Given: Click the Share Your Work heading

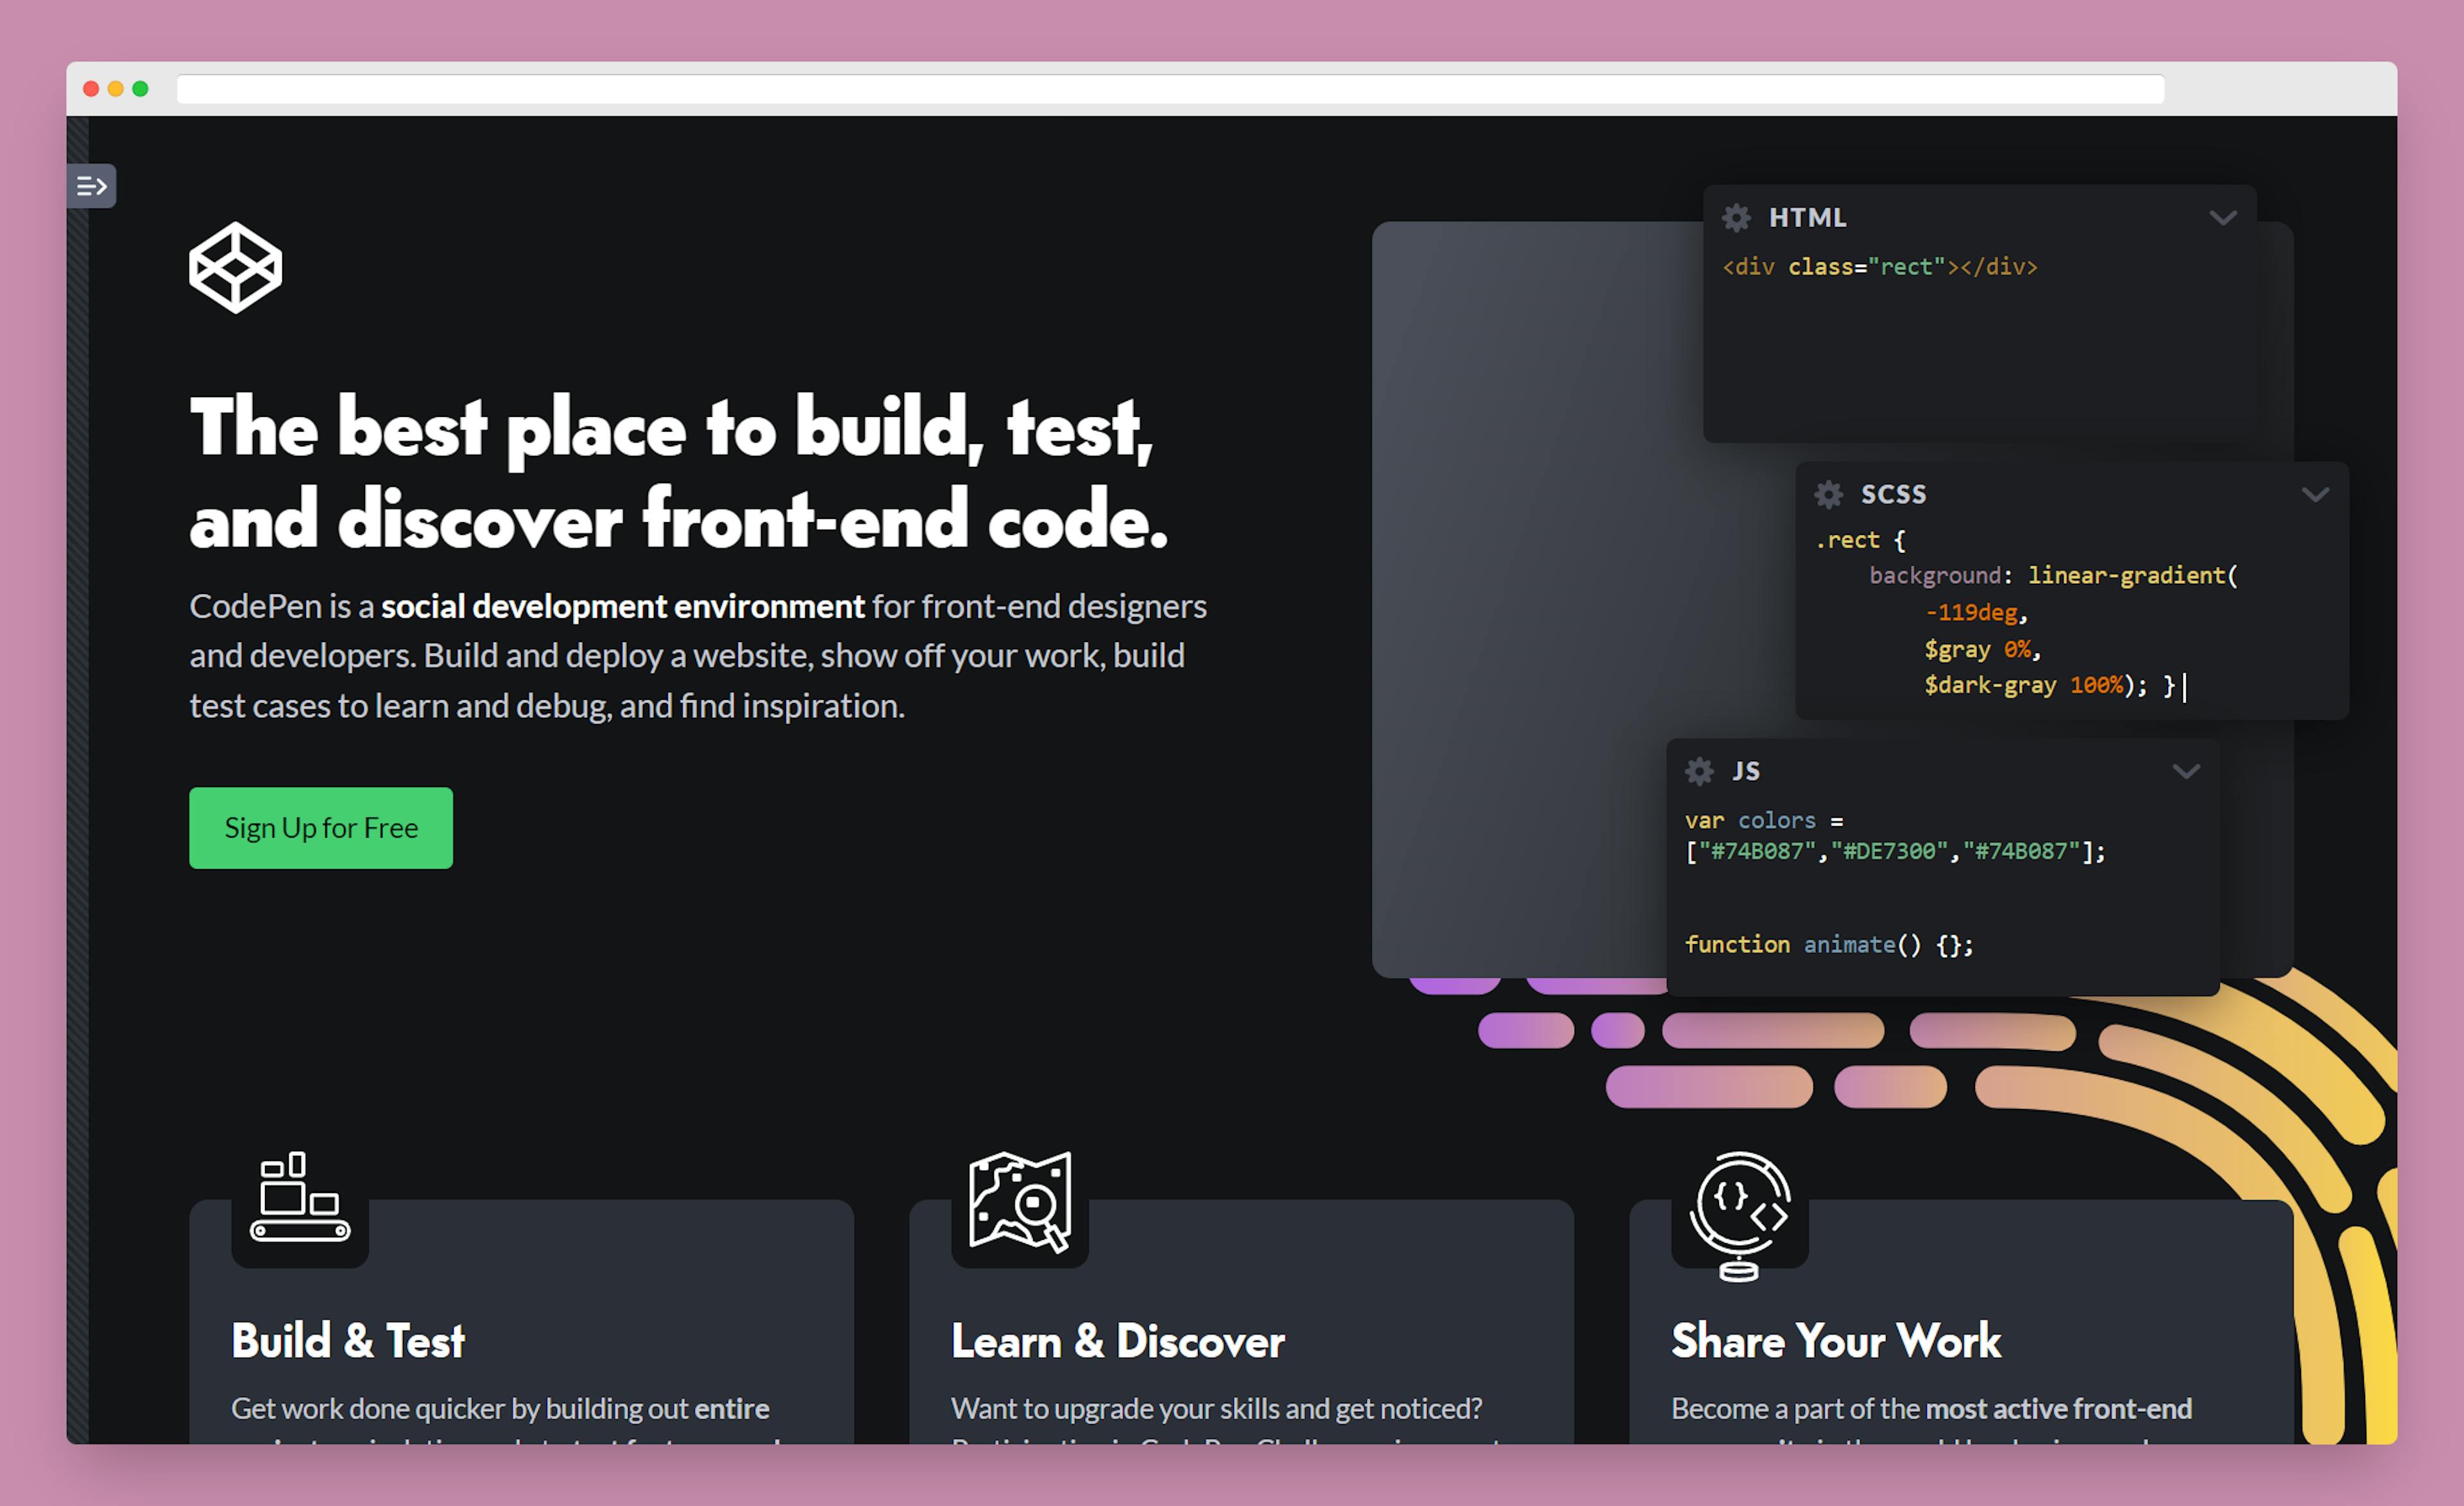Looking at the screenshot, I should (x=1836, y=1341).
